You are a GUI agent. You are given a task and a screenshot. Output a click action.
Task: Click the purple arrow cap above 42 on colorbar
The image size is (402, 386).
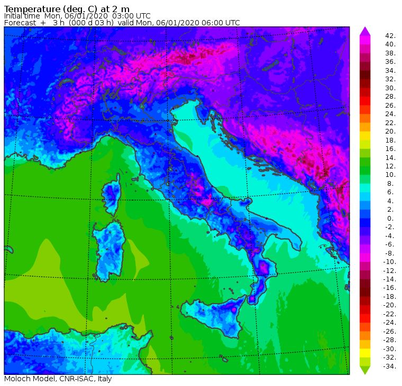pyautogui.click(x=365, y=31)
